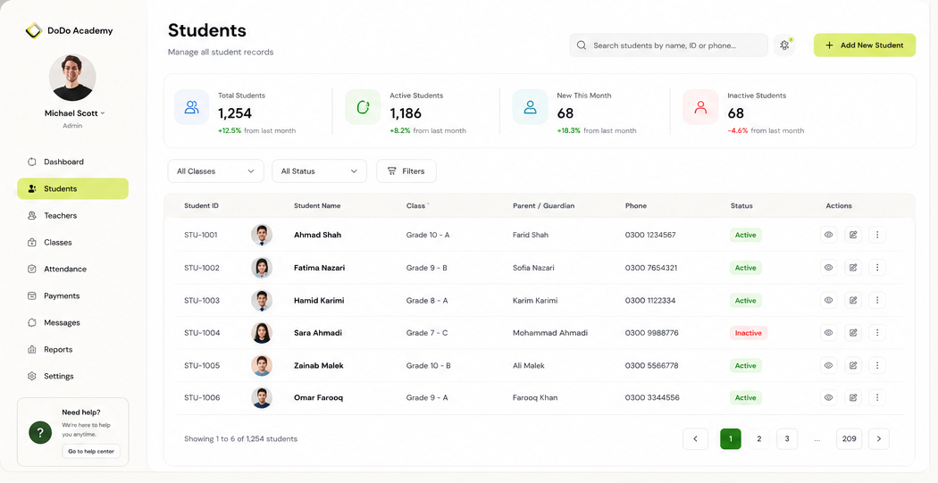Open more options for Omar Farooq row
This screenshot has height=483, width=938.
tap(877, 397)
